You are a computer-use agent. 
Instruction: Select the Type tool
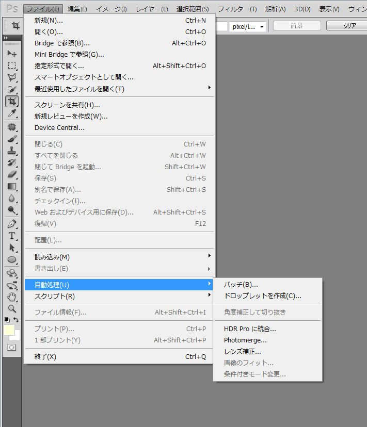point(12,236)
